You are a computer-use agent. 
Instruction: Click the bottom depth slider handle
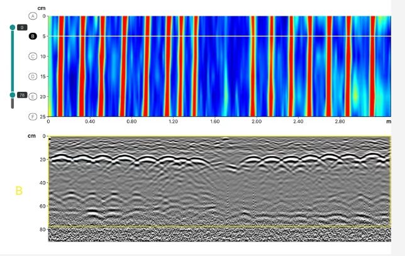[x=12, y=95]
